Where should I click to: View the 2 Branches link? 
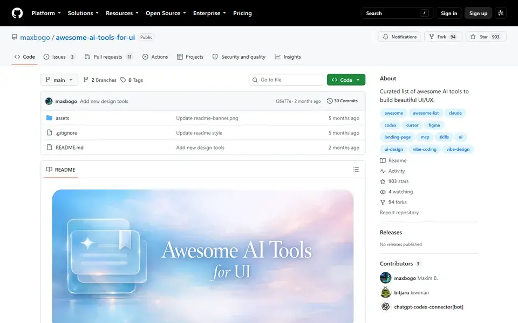click(100, 80)
